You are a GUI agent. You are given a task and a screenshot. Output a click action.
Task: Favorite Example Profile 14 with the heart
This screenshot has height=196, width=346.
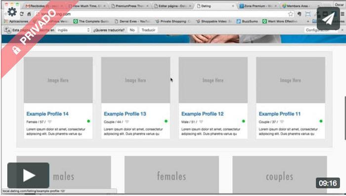point(49,122)
